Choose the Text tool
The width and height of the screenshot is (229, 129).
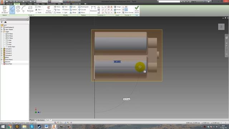tap(38, 10)
